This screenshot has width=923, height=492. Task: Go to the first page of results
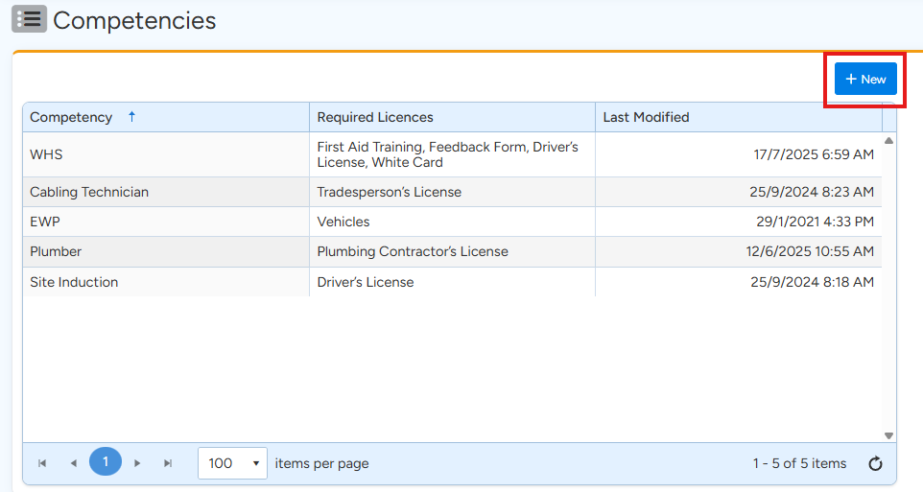[42, 463]
